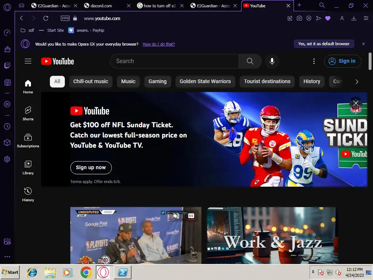373x280 pixels.
Task: Open Chrome from taskbar
Action: (86, 272)
